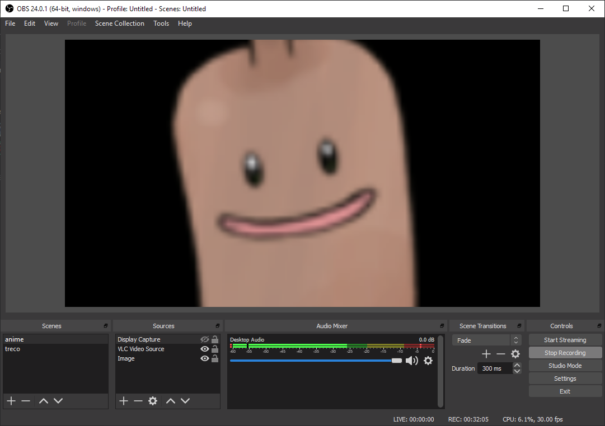605x426 pixels.
Task: Open the Profile menu
Action: (77, 23)
